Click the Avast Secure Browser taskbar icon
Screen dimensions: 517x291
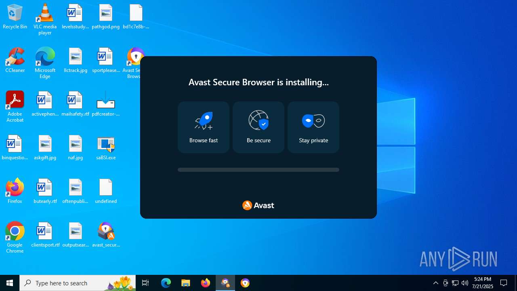245,283
